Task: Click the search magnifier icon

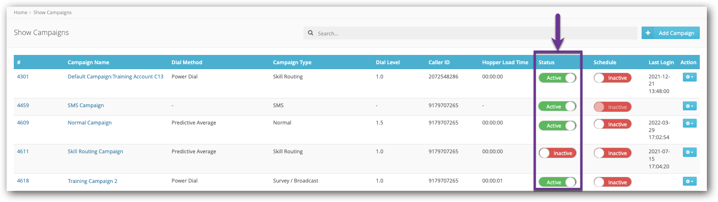Action: coord(311,33)
